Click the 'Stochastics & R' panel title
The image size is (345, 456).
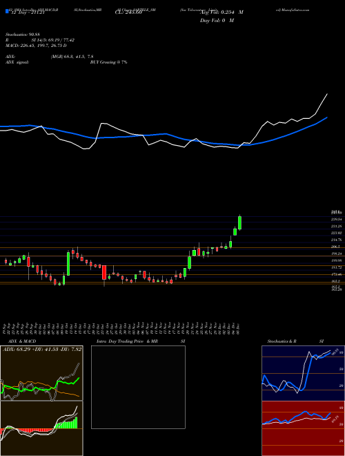coord(282,341)
